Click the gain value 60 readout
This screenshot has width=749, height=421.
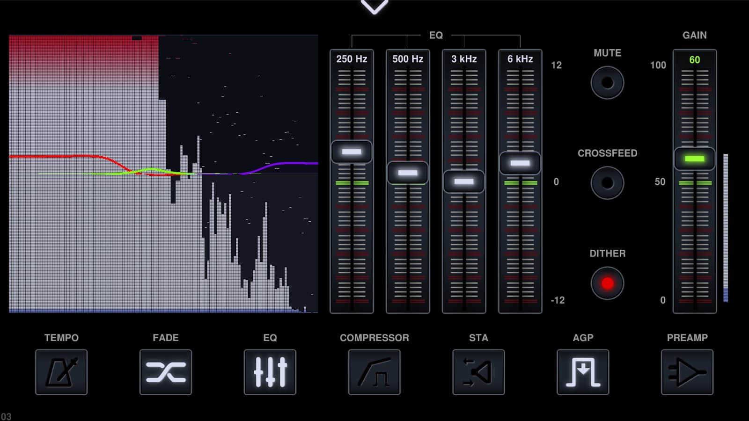point(695,60)
